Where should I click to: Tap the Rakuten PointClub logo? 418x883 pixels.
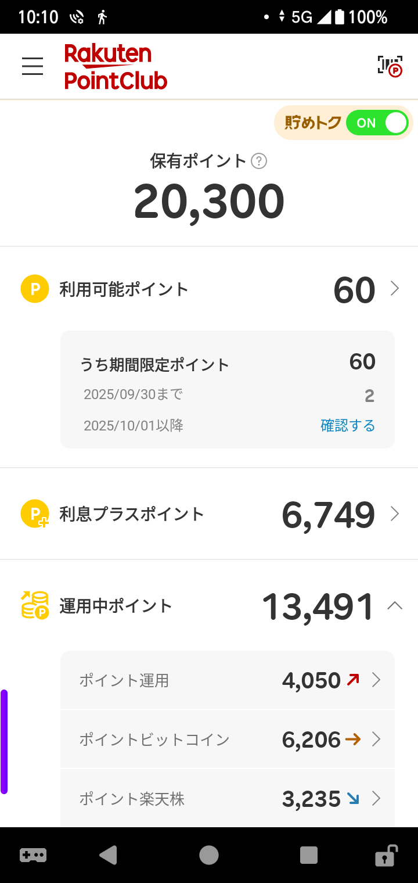coord(116,67)
